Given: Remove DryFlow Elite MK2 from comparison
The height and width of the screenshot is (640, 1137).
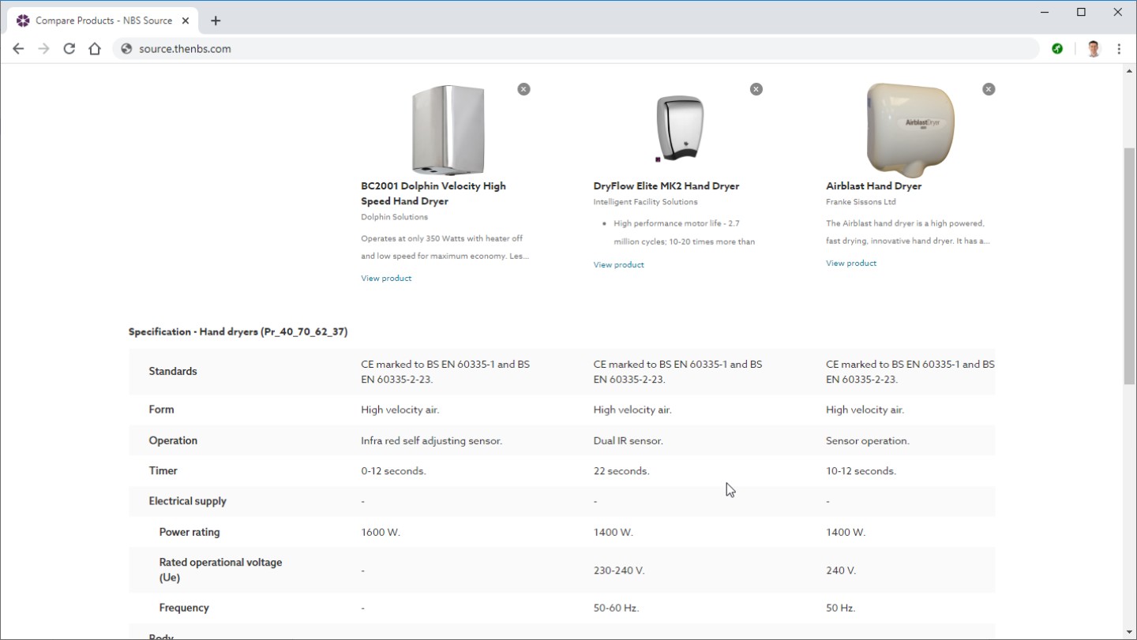Looking at the screenshot, I should (x=756, y=89).
